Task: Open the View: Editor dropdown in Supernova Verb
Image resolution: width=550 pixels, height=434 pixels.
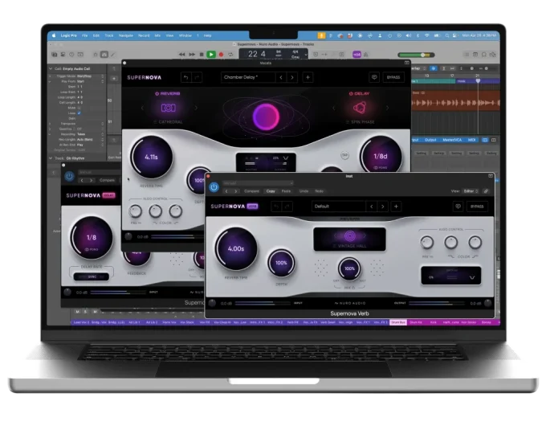Action: tap(471, 191)
